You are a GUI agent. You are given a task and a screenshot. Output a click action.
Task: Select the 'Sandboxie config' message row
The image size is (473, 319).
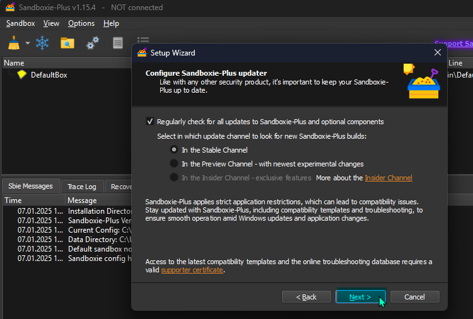pyautogui.click(x=67, y=258)
